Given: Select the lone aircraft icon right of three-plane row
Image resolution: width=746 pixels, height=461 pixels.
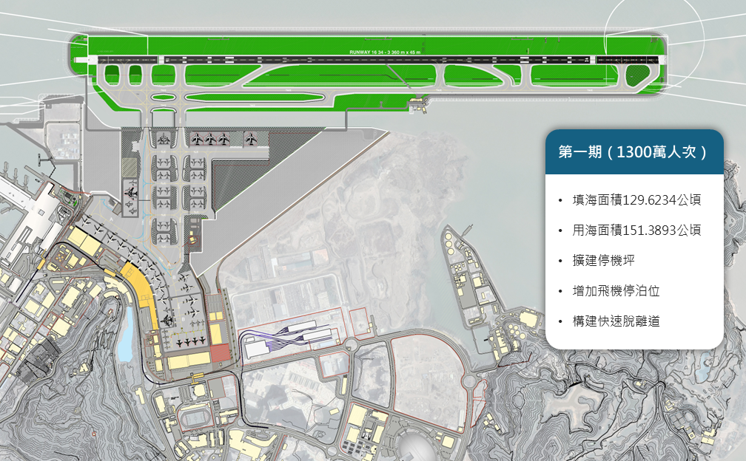Looking at the screenshot, I should click(x=252, y=138).
